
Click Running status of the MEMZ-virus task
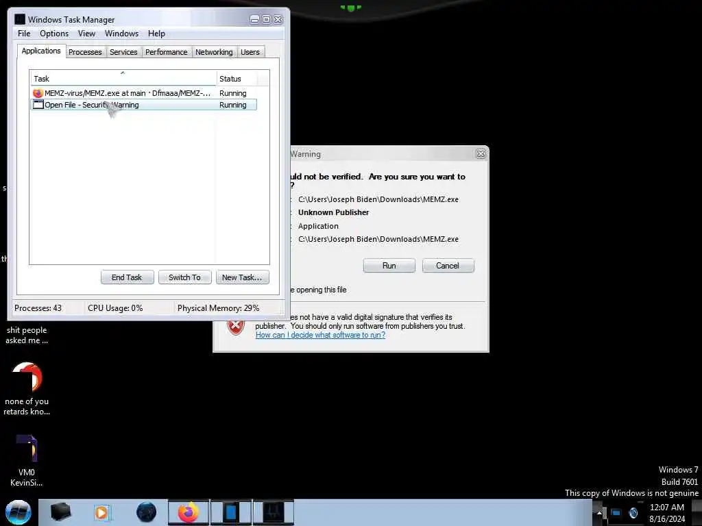(233, 93)
